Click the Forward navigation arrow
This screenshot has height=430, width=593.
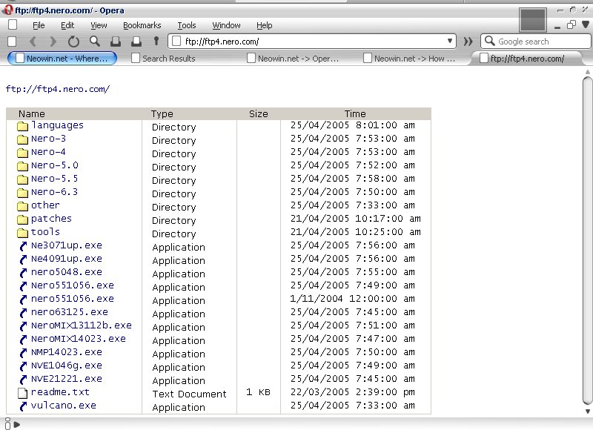coord(53,42)
